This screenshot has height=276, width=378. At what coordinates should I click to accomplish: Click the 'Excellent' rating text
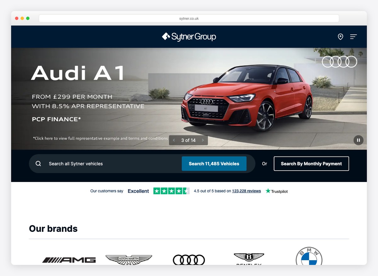point(138,191)
